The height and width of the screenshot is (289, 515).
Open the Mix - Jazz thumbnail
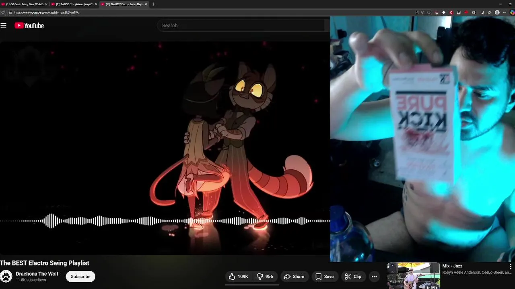pos(414,276)
